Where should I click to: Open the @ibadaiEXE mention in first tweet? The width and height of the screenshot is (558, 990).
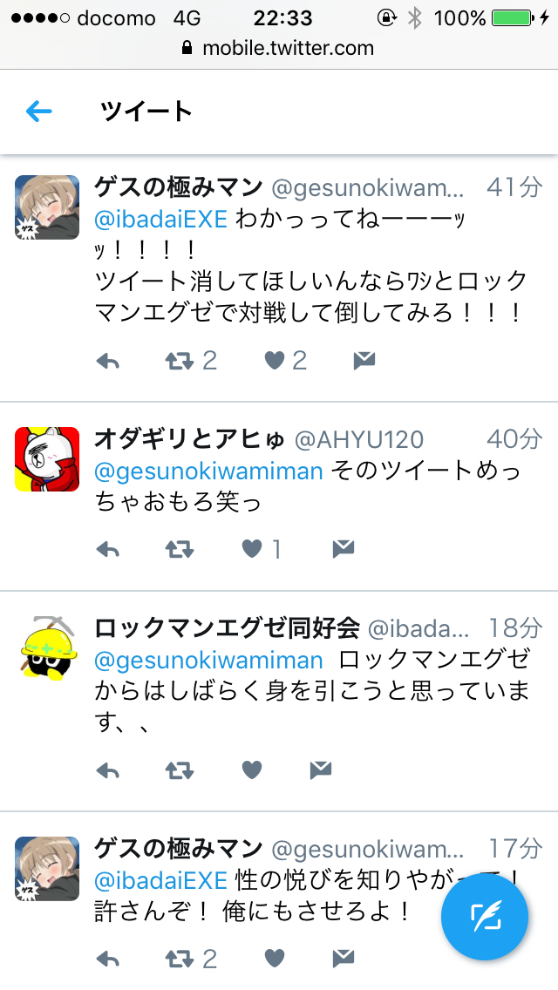pyautogui.click(x=160, y=219)
